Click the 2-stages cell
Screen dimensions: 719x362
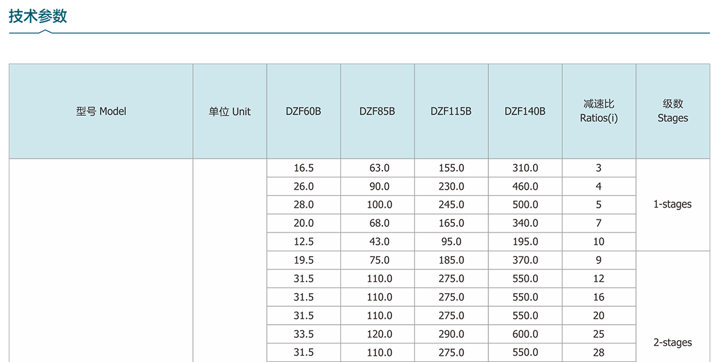click(673, 343)
